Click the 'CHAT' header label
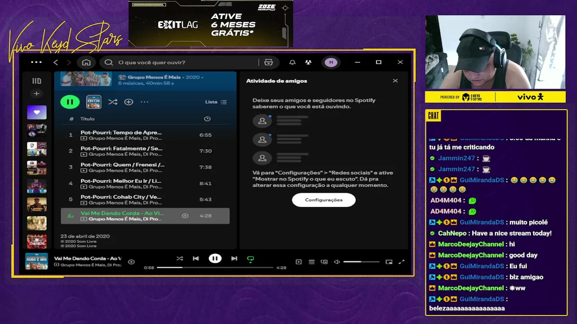The image size is (577, 324). pos(433,116)
